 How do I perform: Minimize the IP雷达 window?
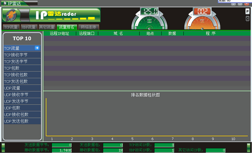(x=234, y=4)
